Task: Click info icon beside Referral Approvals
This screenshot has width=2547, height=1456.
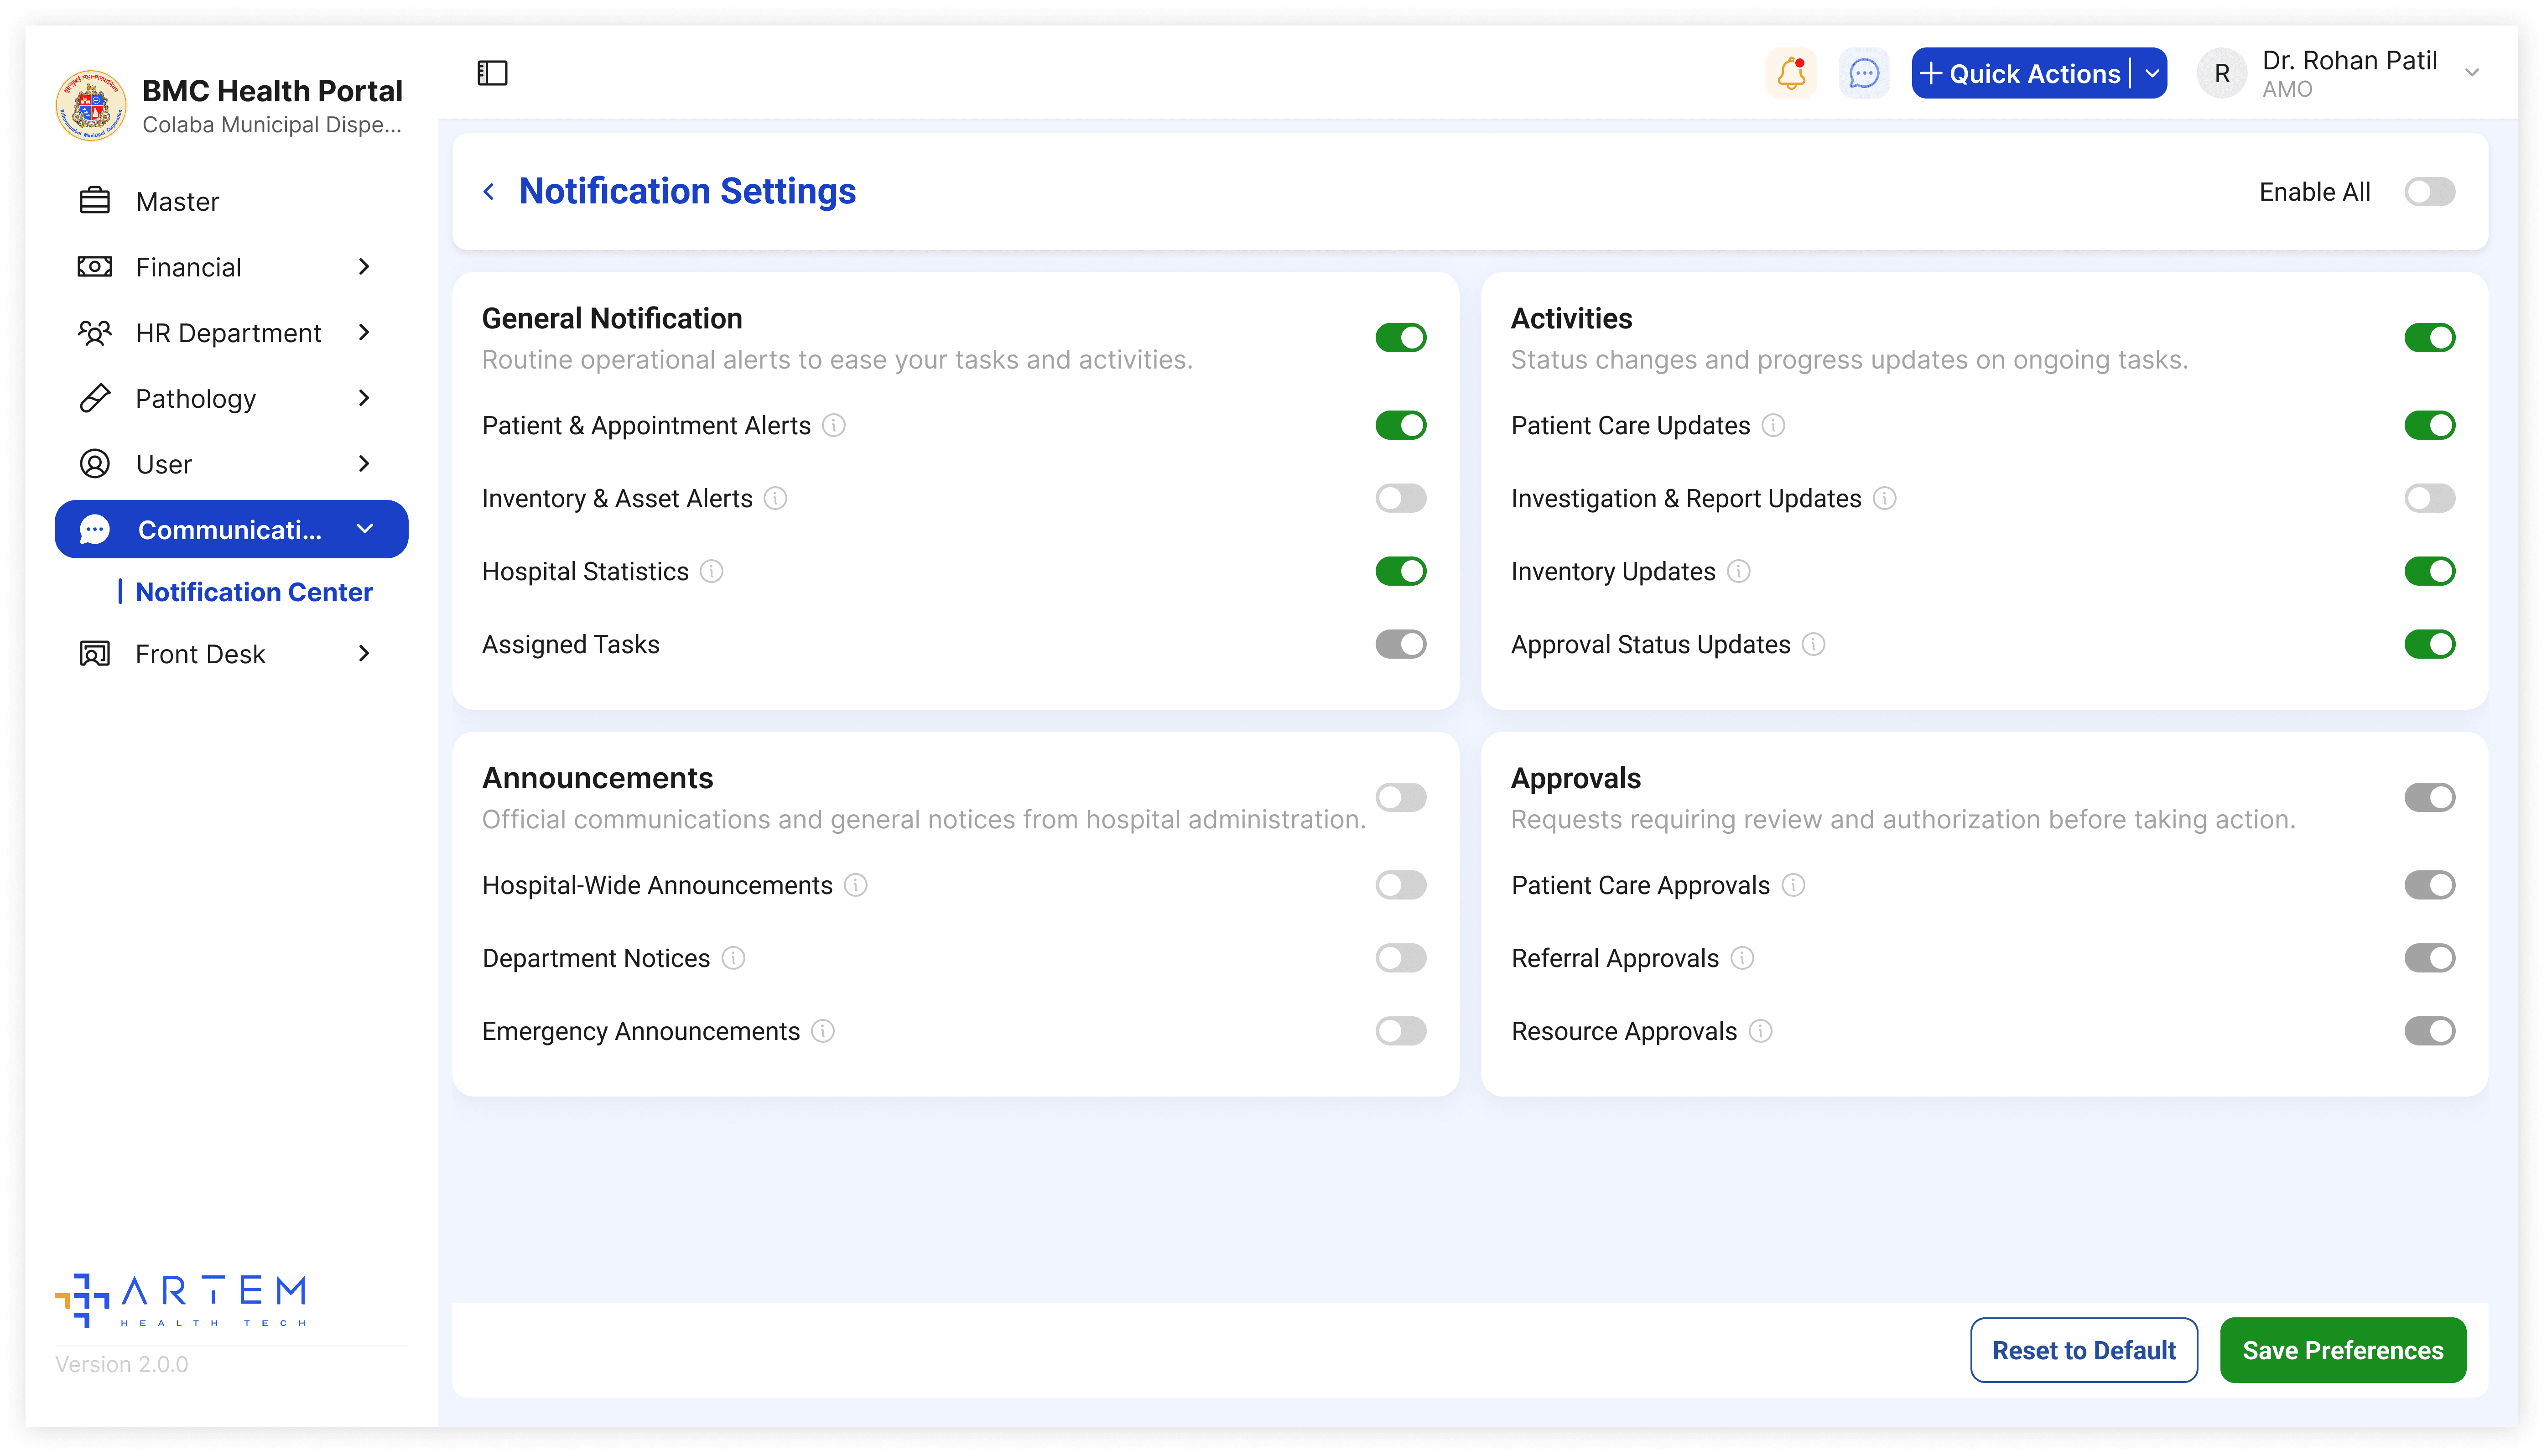Action: pyautogui.click(x=1742, y=958)
